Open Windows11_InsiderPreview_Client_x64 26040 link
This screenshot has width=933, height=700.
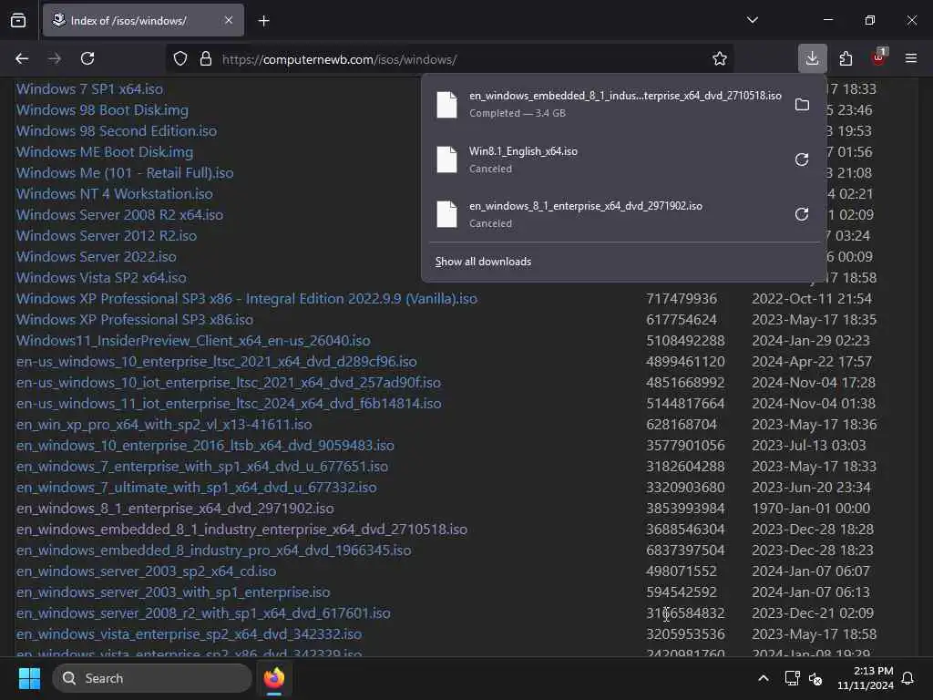click(193, 341)
